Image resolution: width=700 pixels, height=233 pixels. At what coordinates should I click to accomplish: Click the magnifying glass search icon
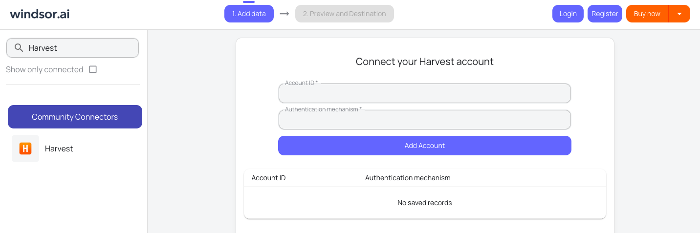point(19,48)
